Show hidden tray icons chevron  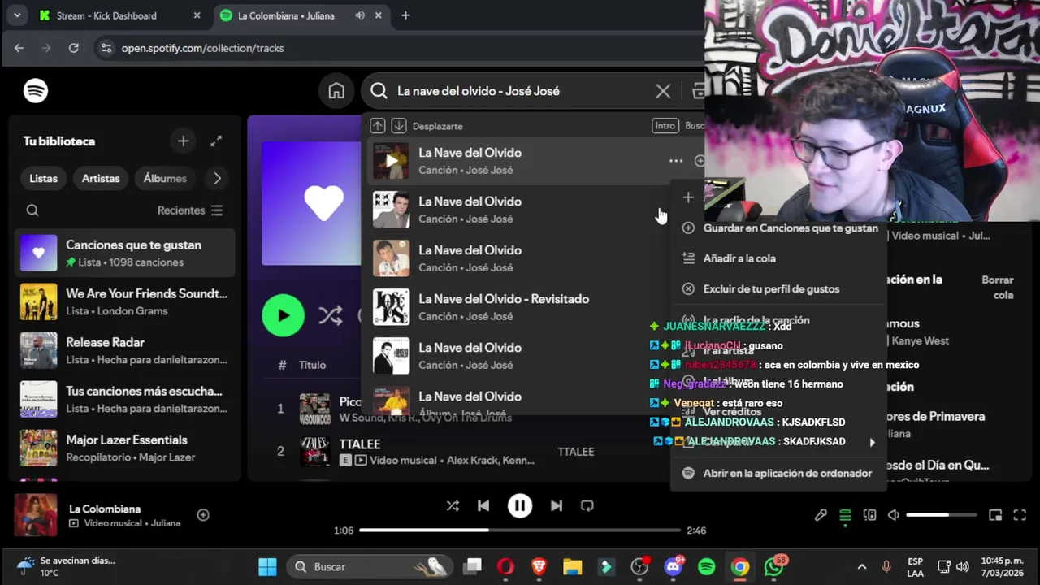point(862,566)
